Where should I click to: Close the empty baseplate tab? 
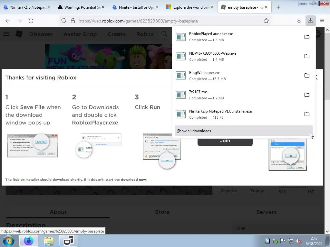[266, 7]
